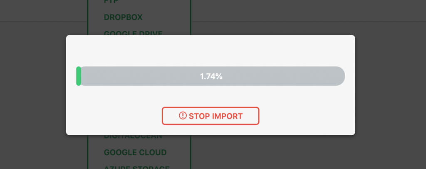426x169 pixels.
Task: Choose the GOOGLE DRIVE import option
Action: pos(133,33)
